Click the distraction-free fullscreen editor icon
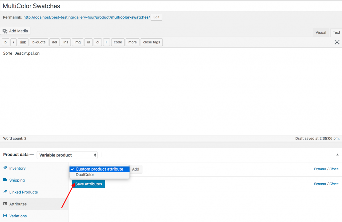Screen dimensions: 342x222 tap(337, 42)
